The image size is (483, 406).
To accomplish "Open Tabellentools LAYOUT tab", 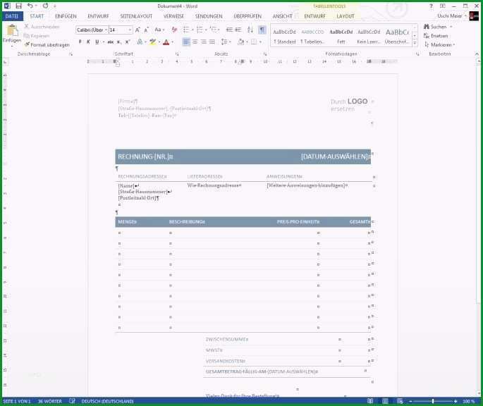I will click(x=346, y=16).
